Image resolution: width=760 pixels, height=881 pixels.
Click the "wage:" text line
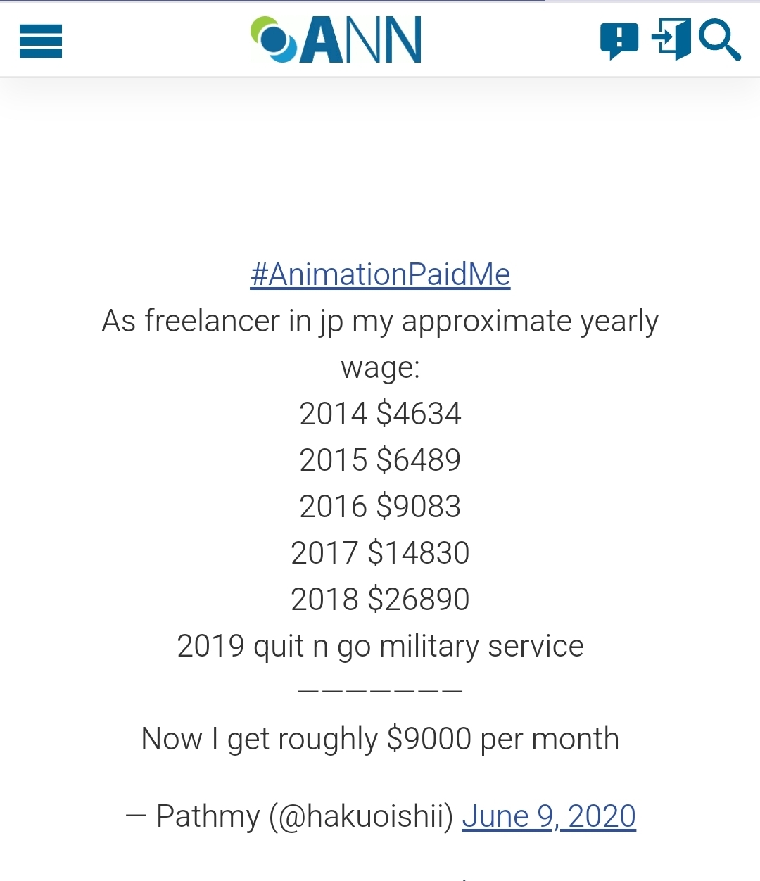tap(380, 367)
